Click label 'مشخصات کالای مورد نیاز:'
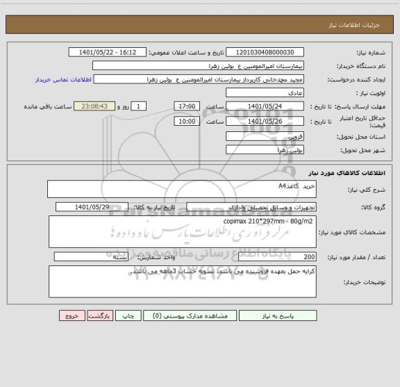 pyautogui.click(x=352, y=232)
